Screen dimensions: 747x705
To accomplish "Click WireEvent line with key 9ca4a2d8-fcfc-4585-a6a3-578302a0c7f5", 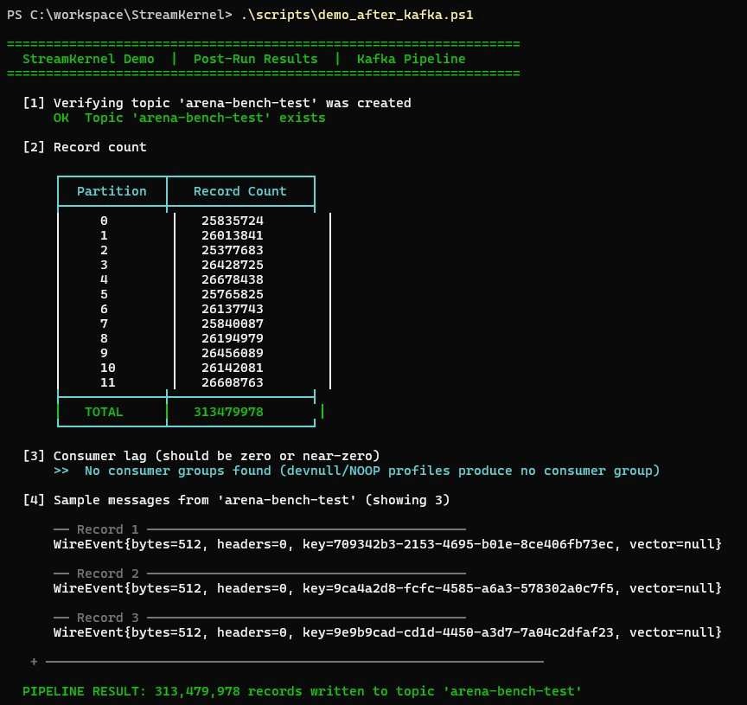I will point(388,588).
